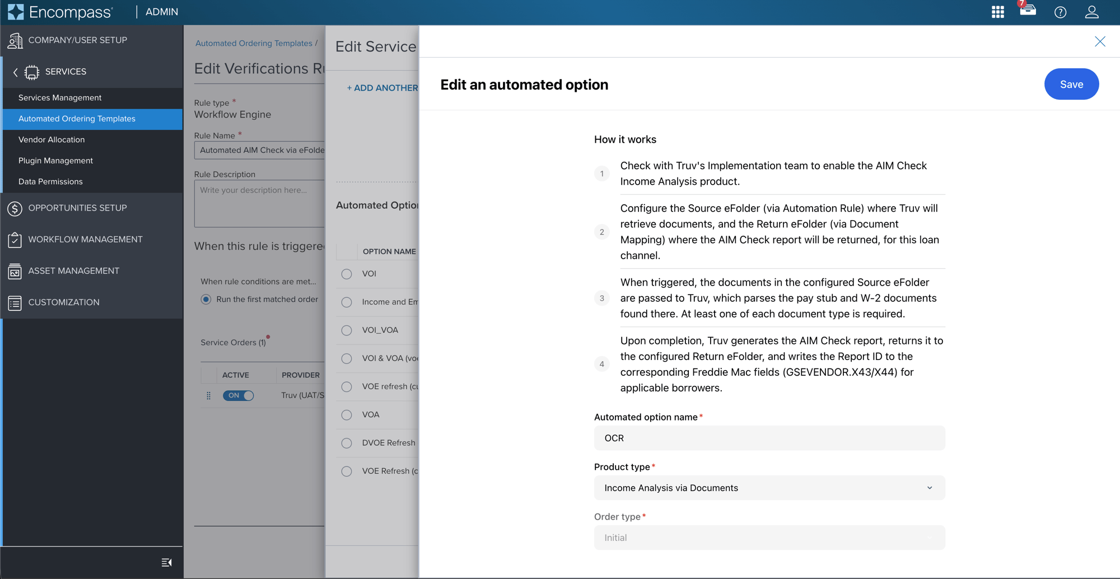Select the DVOE Refresh radio option
The width and height of the screenshot is (1120, 579).
click(x=347, y=443)
